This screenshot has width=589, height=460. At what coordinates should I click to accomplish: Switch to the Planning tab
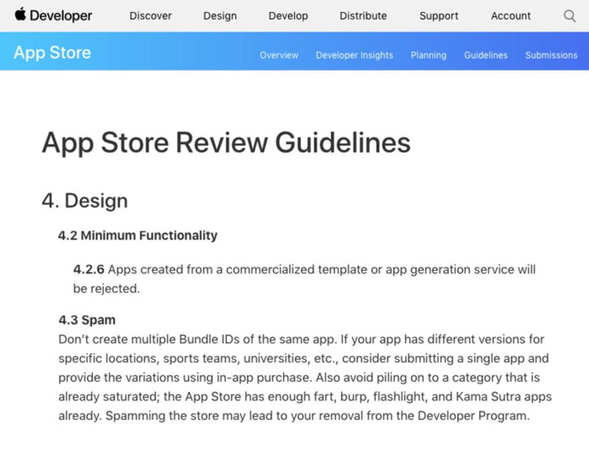(429, 55)
